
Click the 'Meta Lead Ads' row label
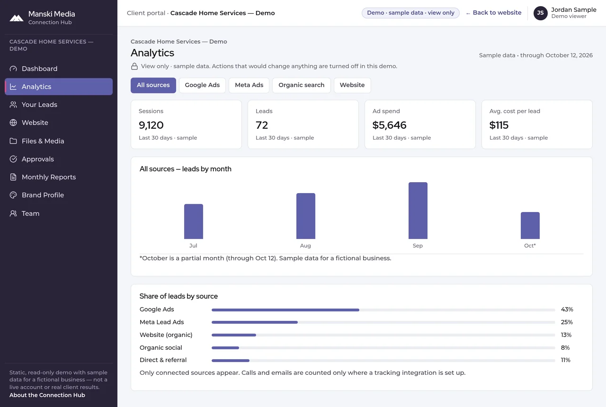[x=162, y=322]
